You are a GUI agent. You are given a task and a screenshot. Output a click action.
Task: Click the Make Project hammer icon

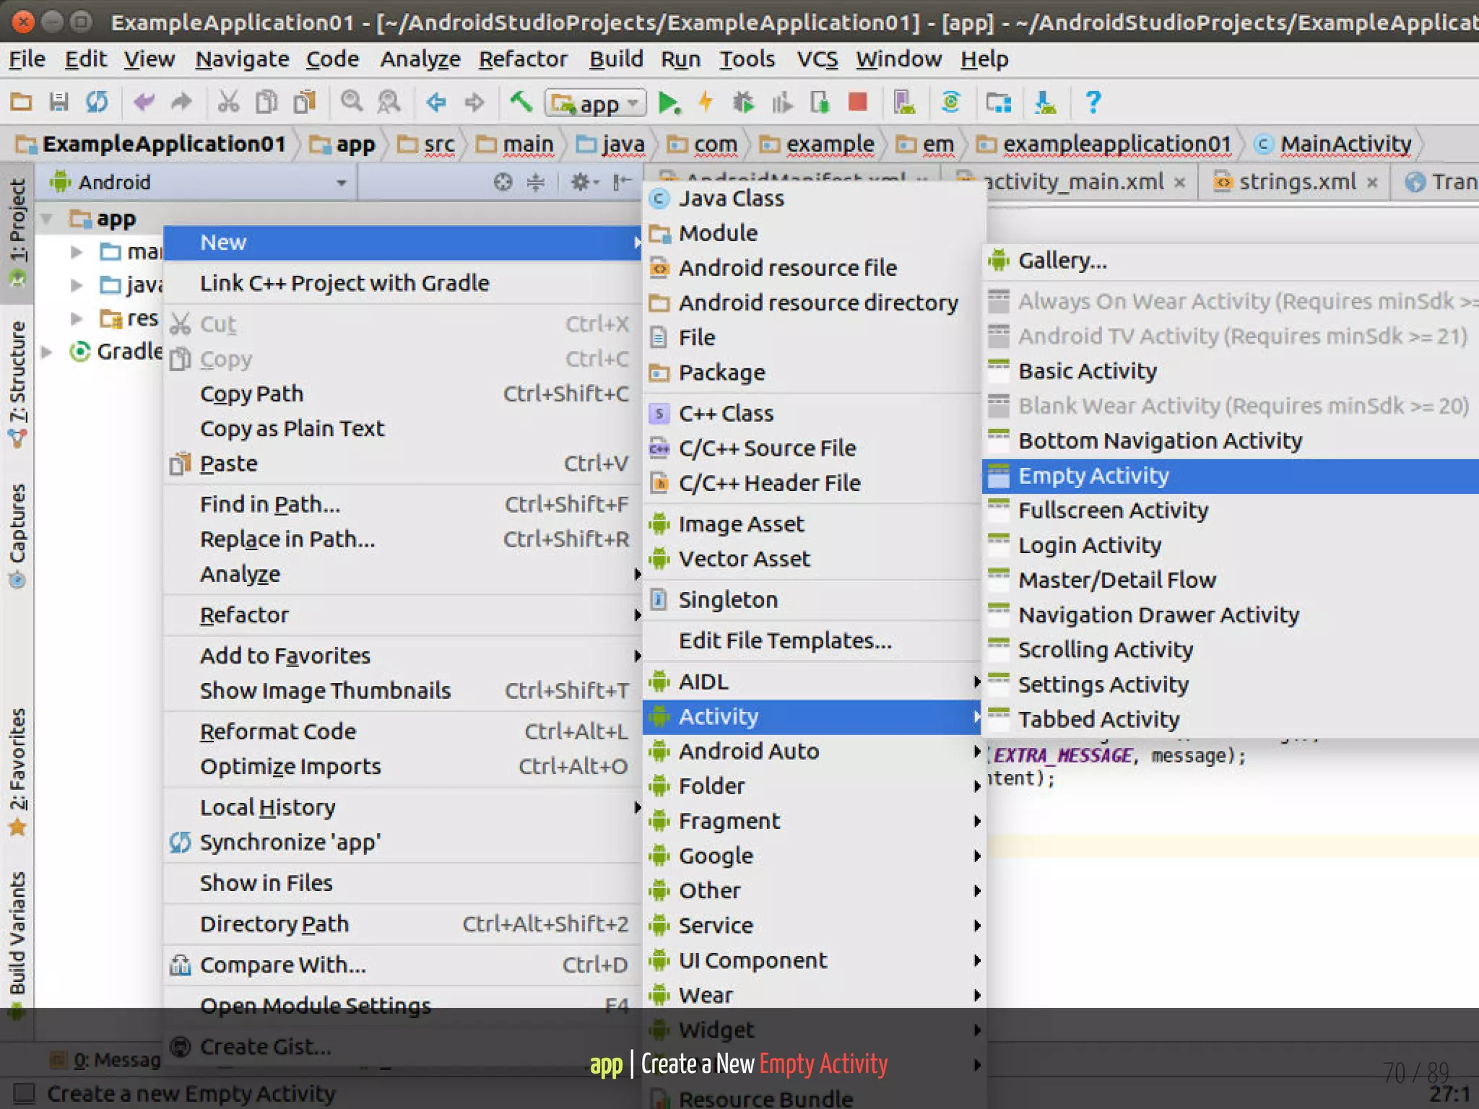pos(521,102)
